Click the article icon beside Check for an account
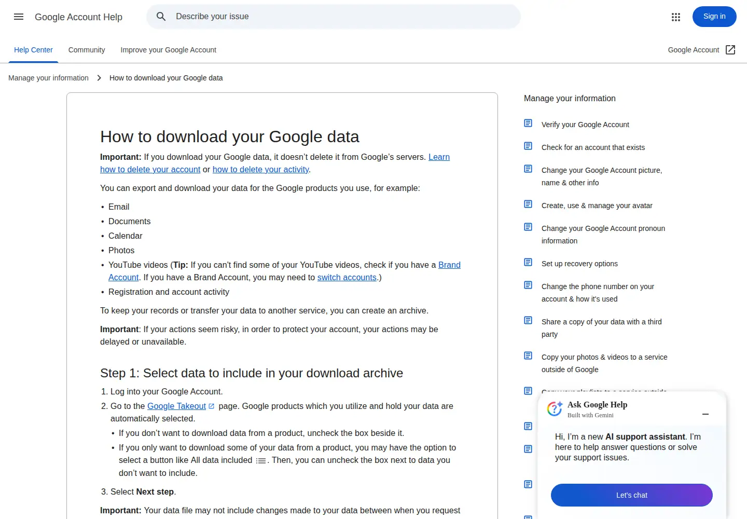This screenshot has height=519, width=747. pyautogui.click(x=528, y=146)
